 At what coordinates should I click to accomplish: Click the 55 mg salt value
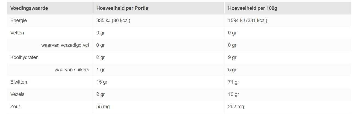click(103, 107)
